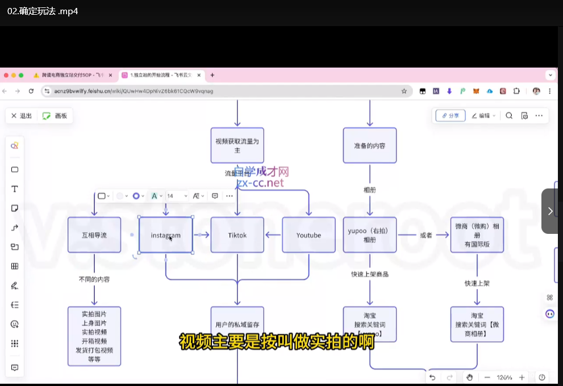Click the 退出 exit button

pos(22,116)
